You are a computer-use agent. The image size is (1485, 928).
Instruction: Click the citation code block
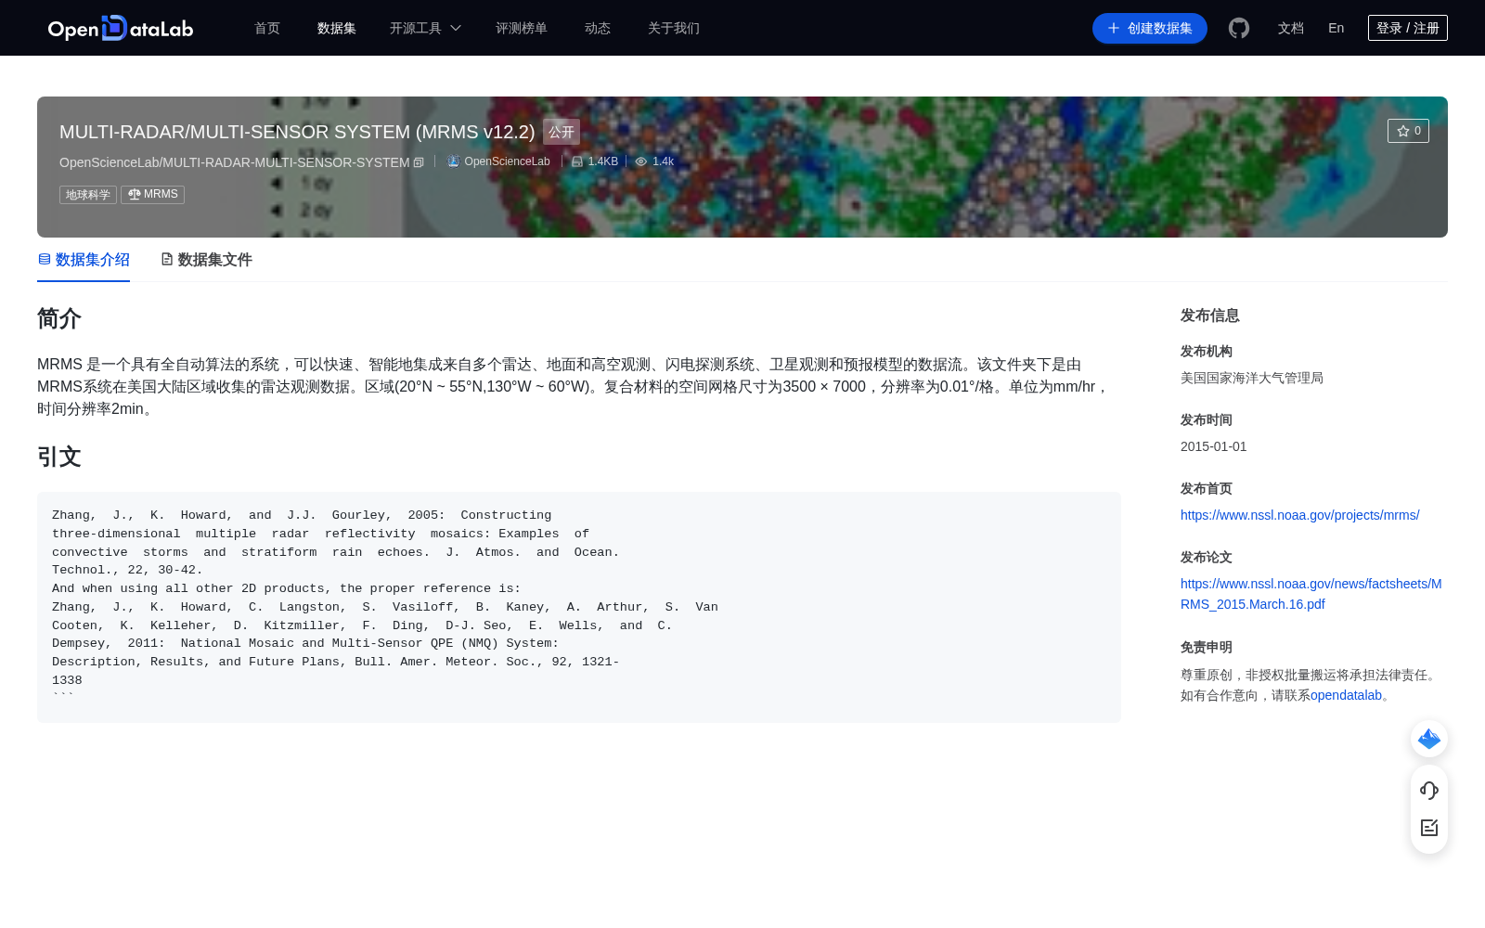pyautogui.click(x=579, y=607)
